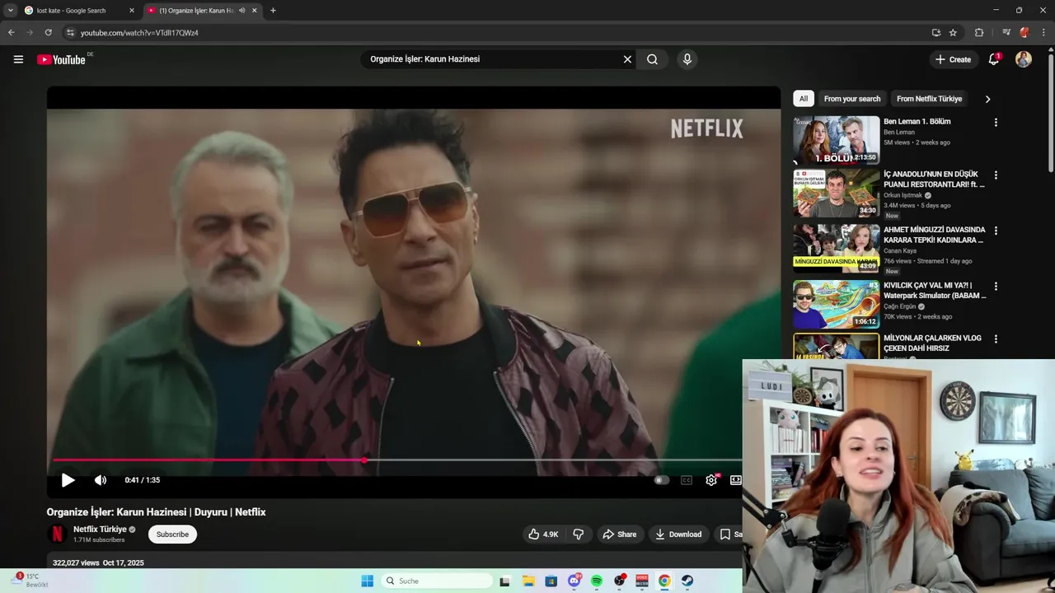
Task: Switch player to theater mode
Action: click(x=735, y=480)
